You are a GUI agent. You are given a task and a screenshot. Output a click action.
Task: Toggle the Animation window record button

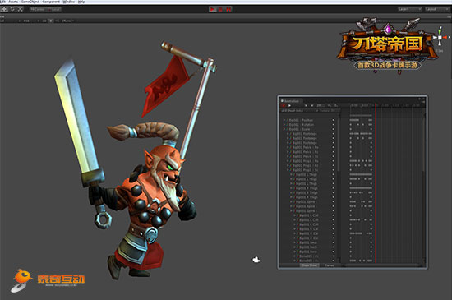tap(284, 106)
